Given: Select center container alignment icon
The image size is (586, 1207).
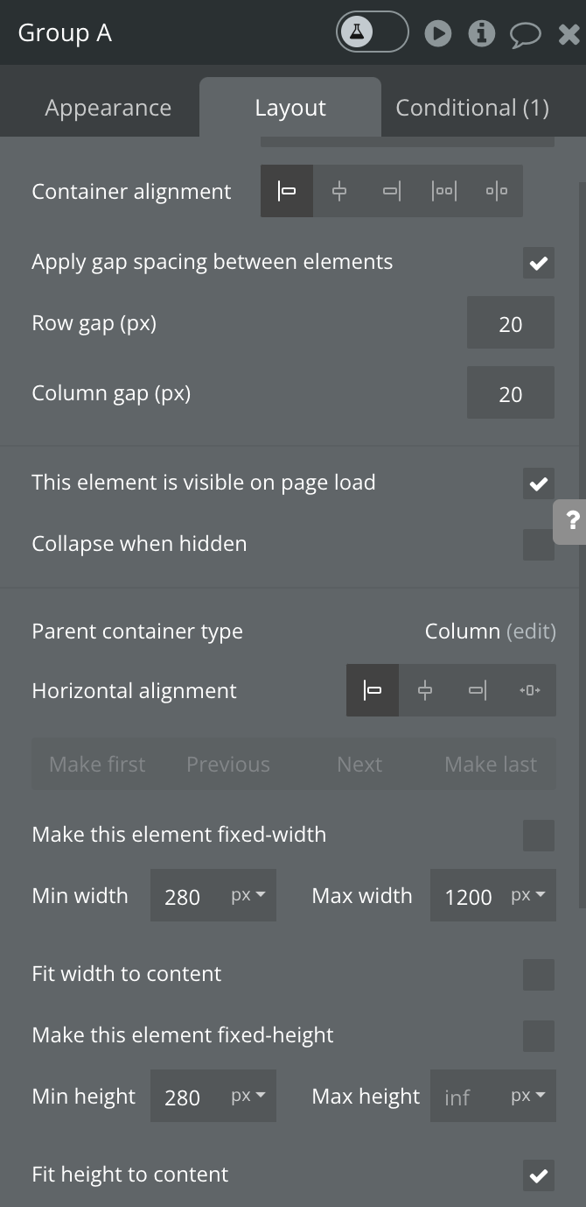Looking at the screenshot, I should [x=339, y=191].
